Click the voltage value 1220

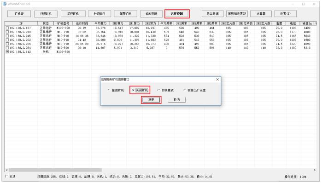(293, 44)
